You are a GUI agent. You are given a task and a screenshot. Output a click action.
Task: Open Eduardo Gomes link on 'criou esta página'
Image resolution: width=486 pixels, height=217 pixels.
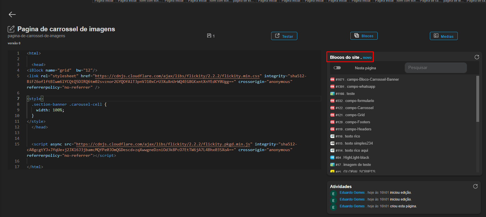(352, 206)
